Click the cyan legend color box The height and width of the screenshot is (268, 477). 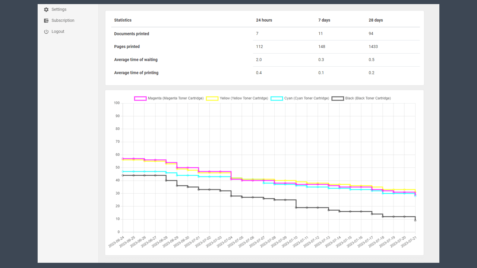[277, 98]
